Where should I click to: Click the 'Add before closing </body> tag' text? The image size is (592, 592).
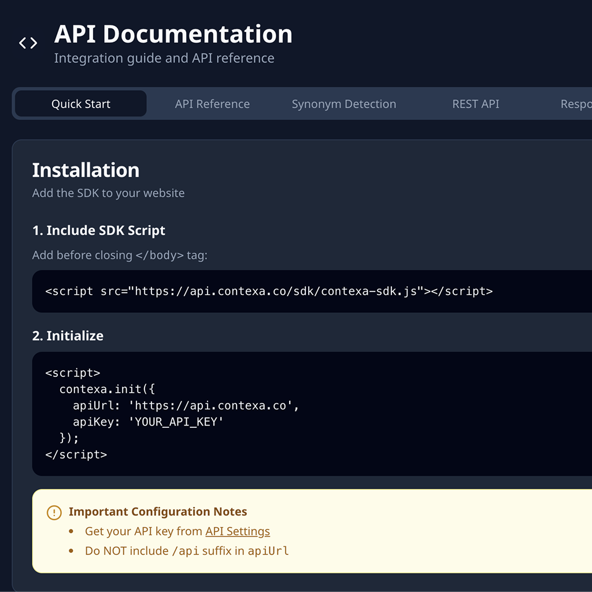120,255
